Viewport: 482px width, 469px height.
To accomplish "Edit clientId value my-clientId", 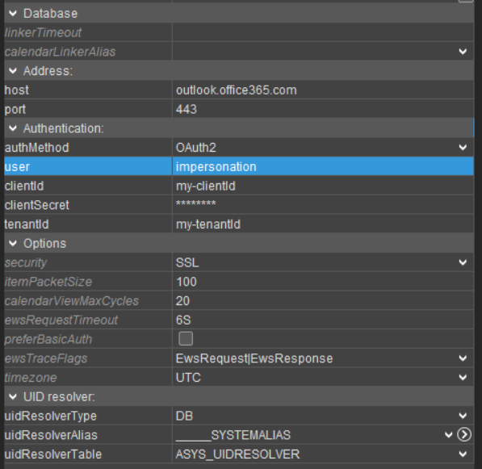I will 323,186.
